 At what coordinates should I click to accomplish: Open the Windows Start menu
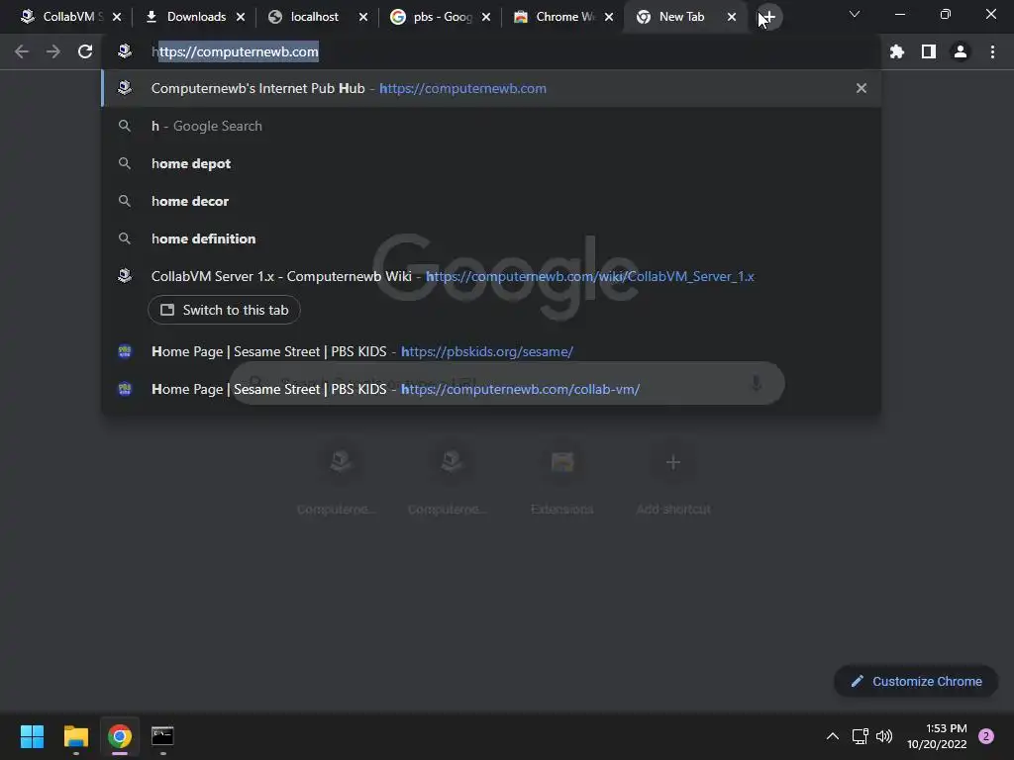[32, 736]
